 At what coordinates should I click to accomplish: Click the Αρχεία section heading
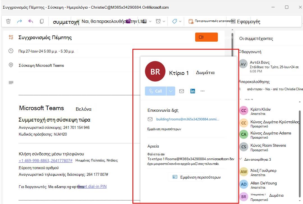coord(153,146)
